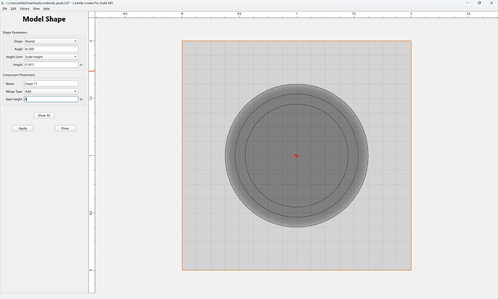Open the Height Limit dropdown
498x299 pixels.
click(51, 56)
